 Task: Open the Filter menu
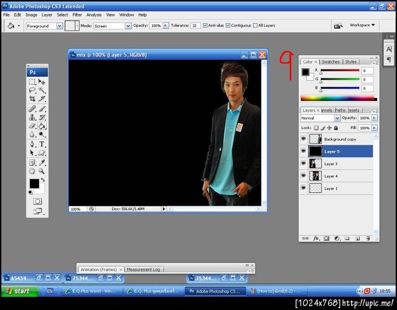77,15
